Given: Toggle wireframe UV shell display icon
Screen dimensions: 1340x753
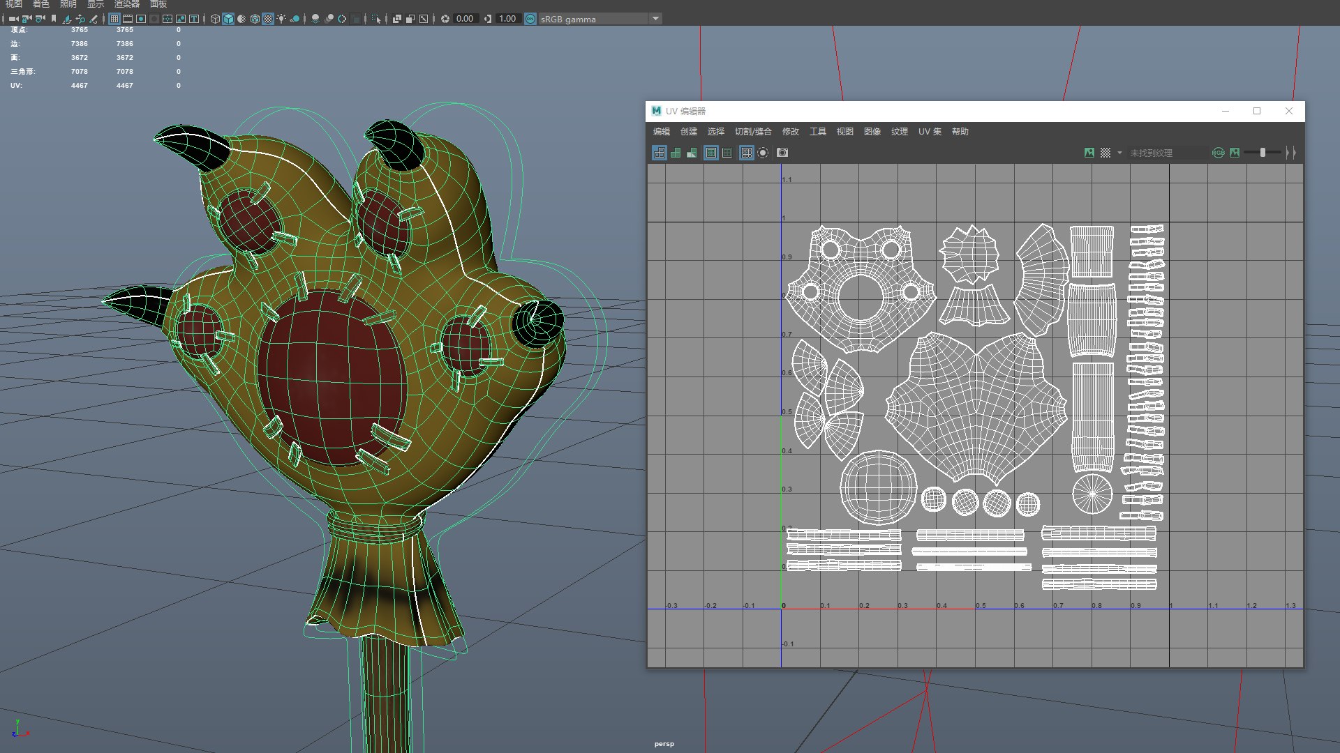Looking at the screenshot, I should point(660,153).
